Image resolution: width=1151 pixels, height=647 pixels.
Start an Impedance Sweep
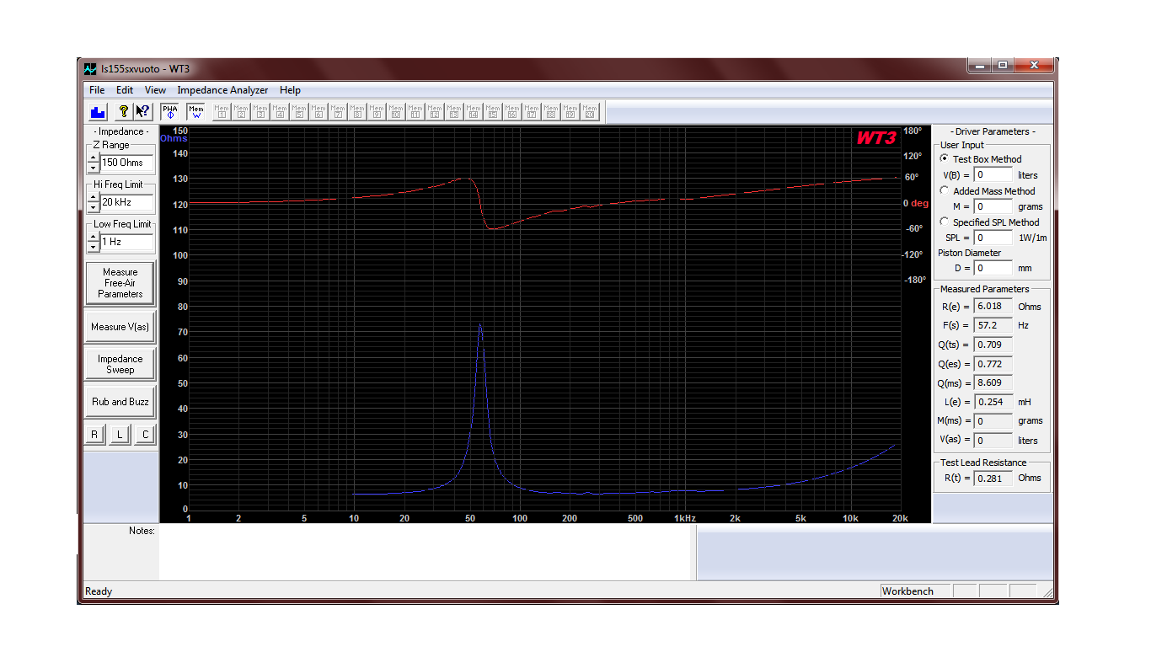coord(120,364)
